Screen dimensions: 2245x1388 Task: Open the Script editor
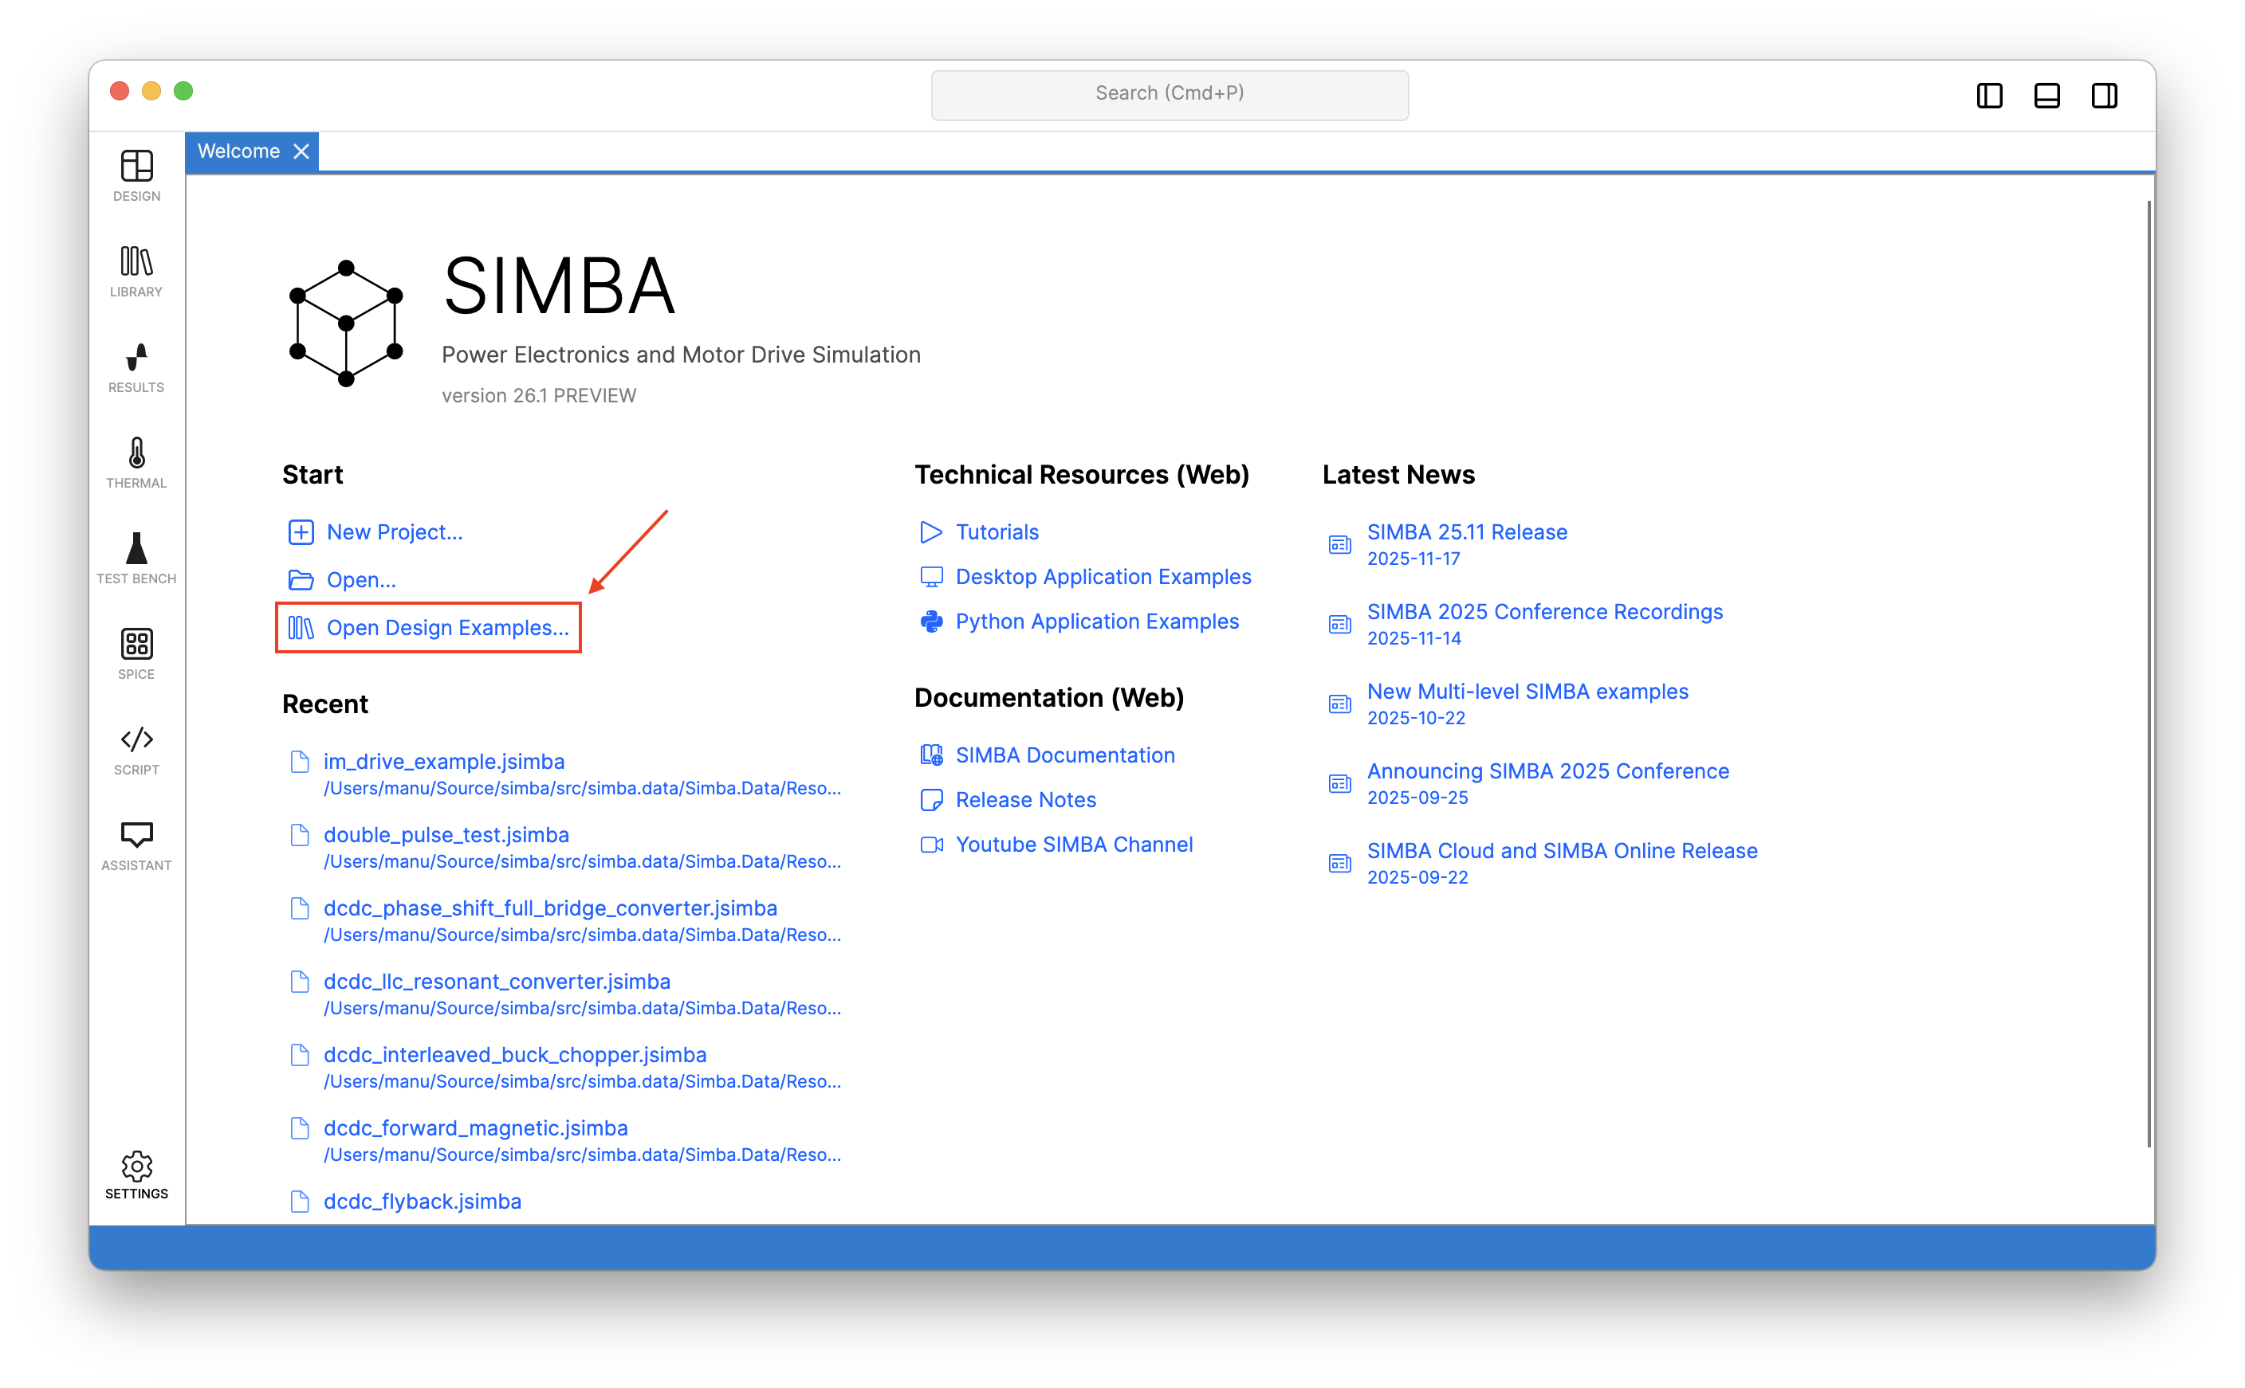click(136, 749)
